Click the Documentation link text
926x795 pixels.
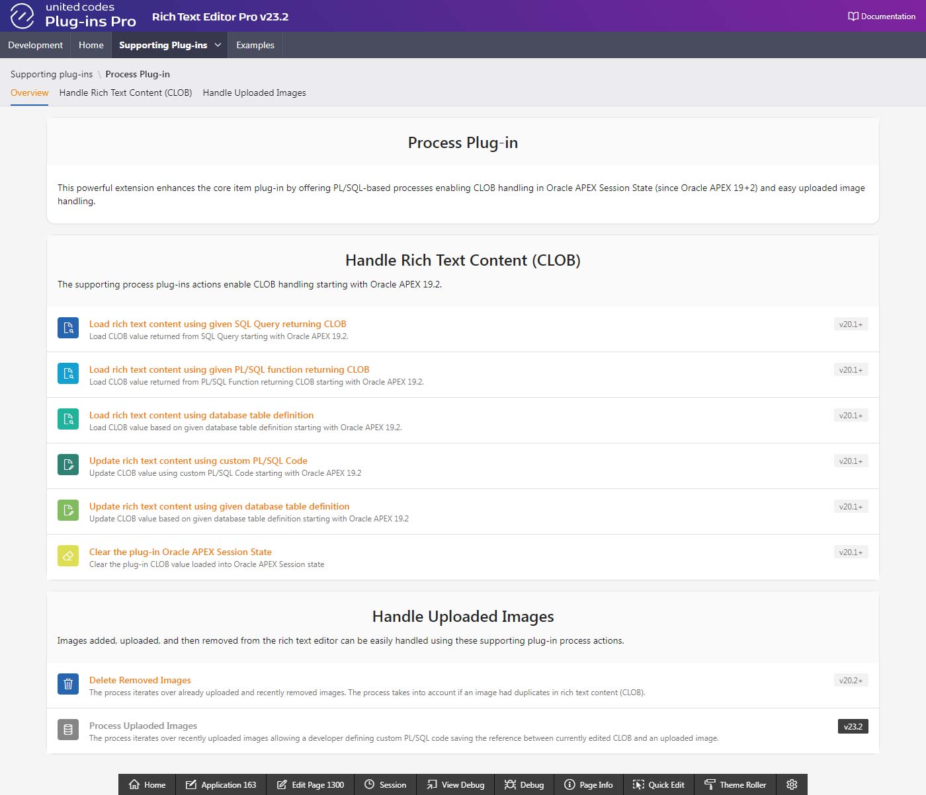click(888, 17)
